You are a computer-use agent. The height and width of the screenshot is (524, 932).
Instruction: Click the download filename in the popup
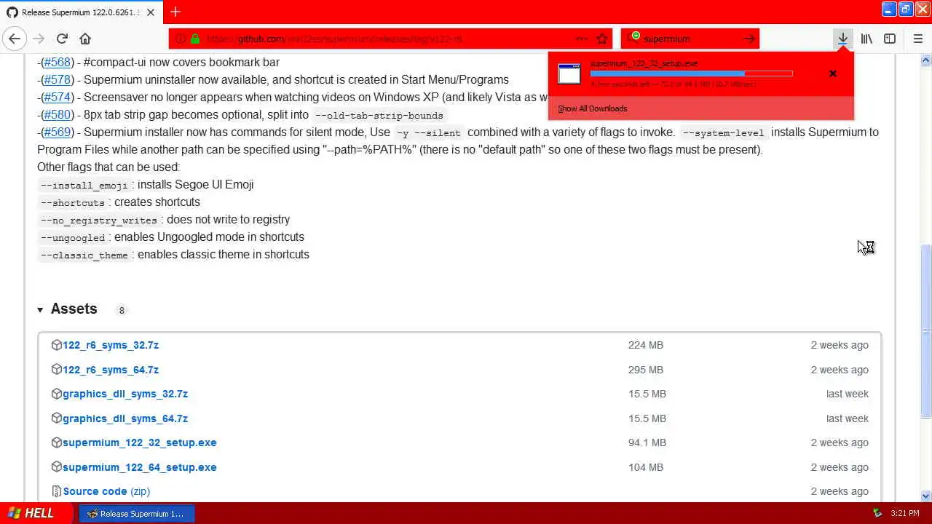[644, 63]
